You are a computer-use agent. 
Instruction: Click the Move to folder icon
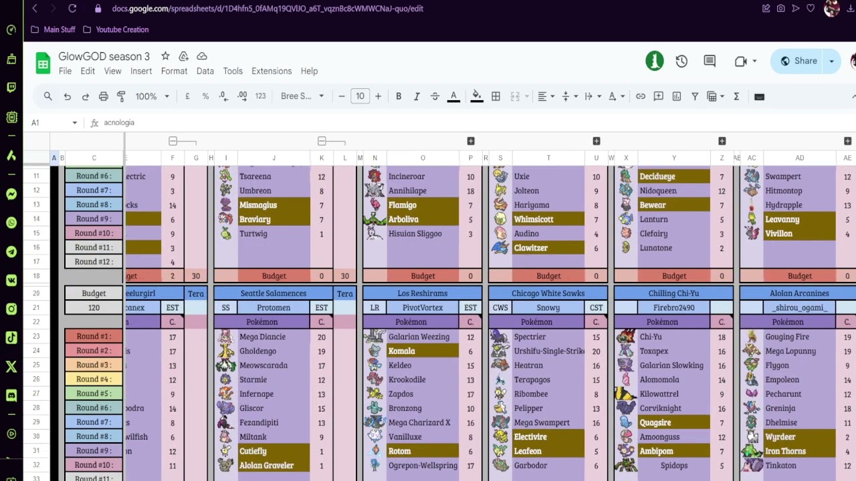(183, 56)
